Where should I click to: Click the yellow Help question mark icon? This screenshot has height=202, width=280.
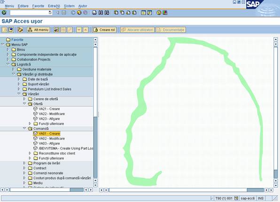click(159, 13)
